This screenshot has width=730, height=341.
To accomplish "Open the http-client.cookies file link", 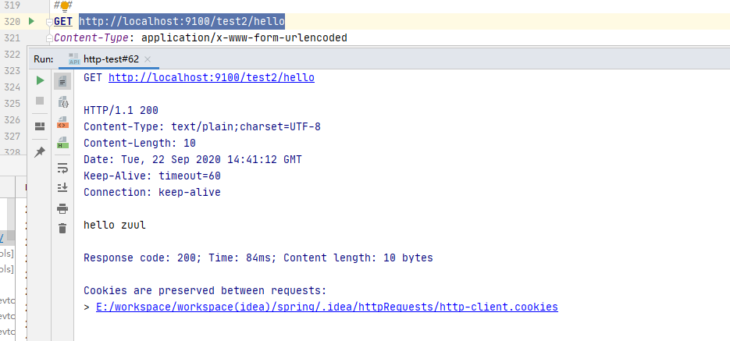I will pyautogui.click(x=326, y=307).
